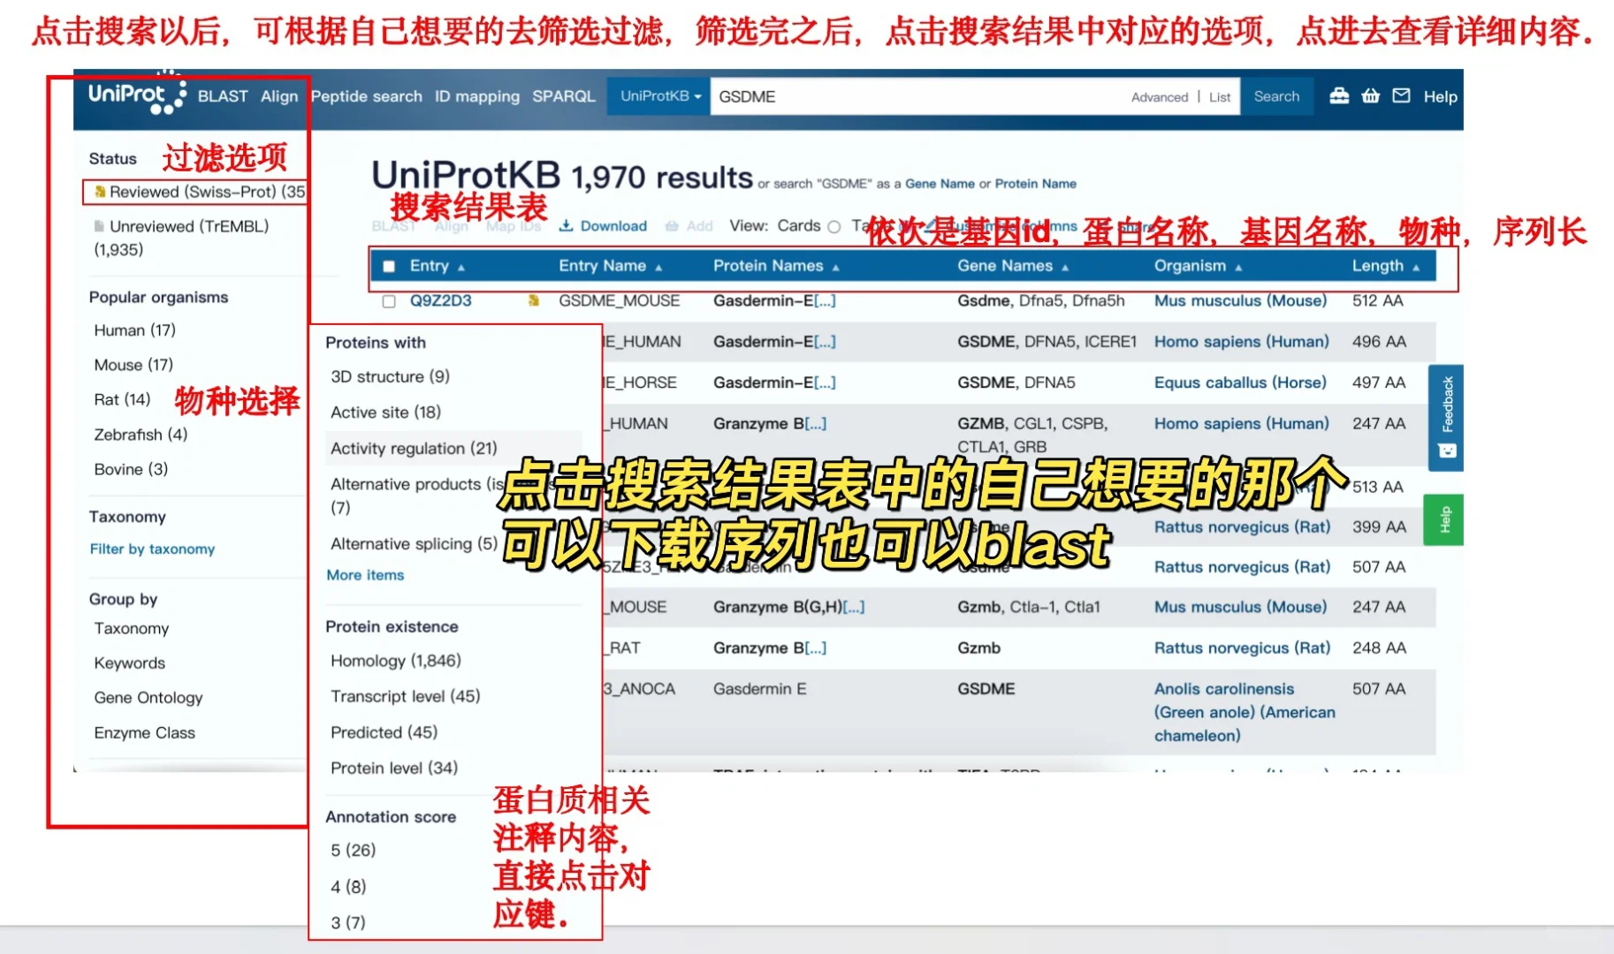Filter proteins with Alternative splicing (5)
Viewport: 1614px width, 954px height.
414,544
